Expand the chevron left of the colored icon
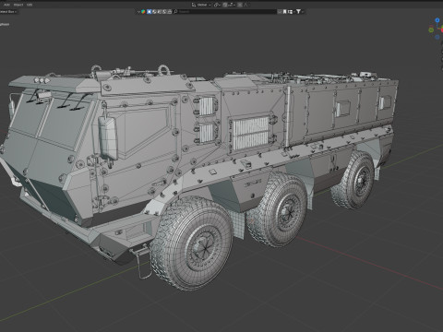Image resolution: width=443 pixels, height=332 pixels. 138,12
